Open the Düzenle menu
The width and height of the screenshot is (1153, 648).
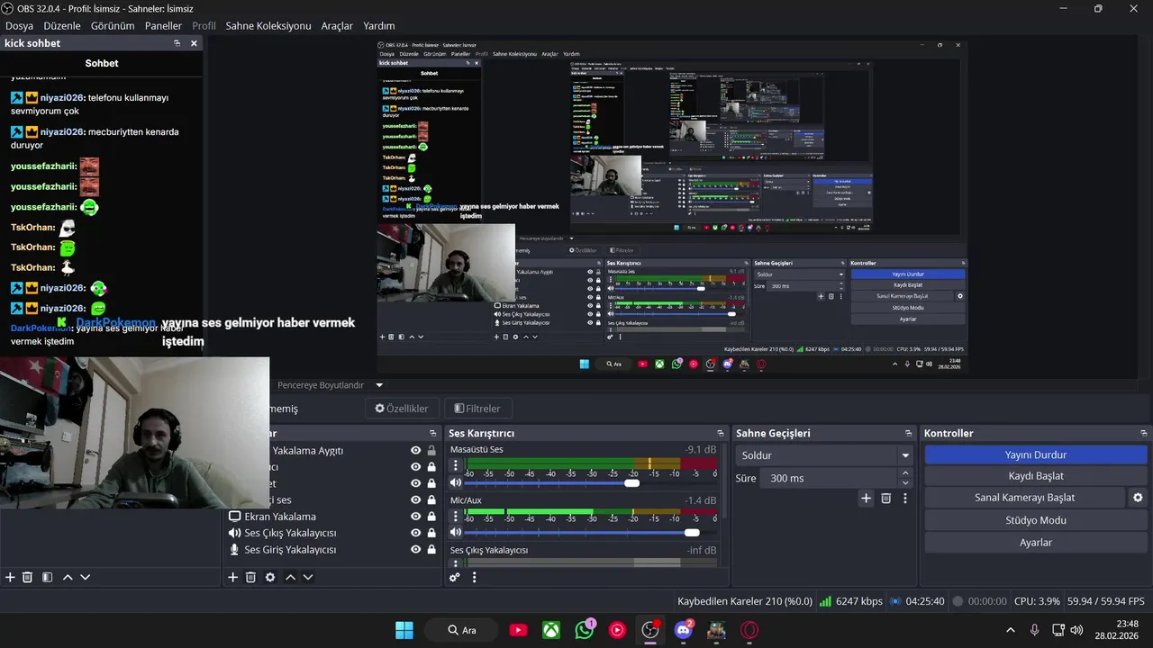[62, 26]
